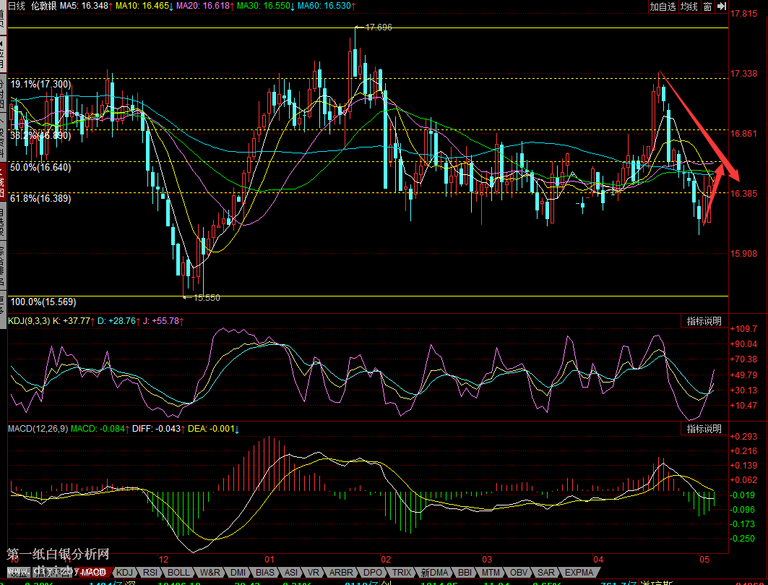Click the 日线 period label

point(16,6)
